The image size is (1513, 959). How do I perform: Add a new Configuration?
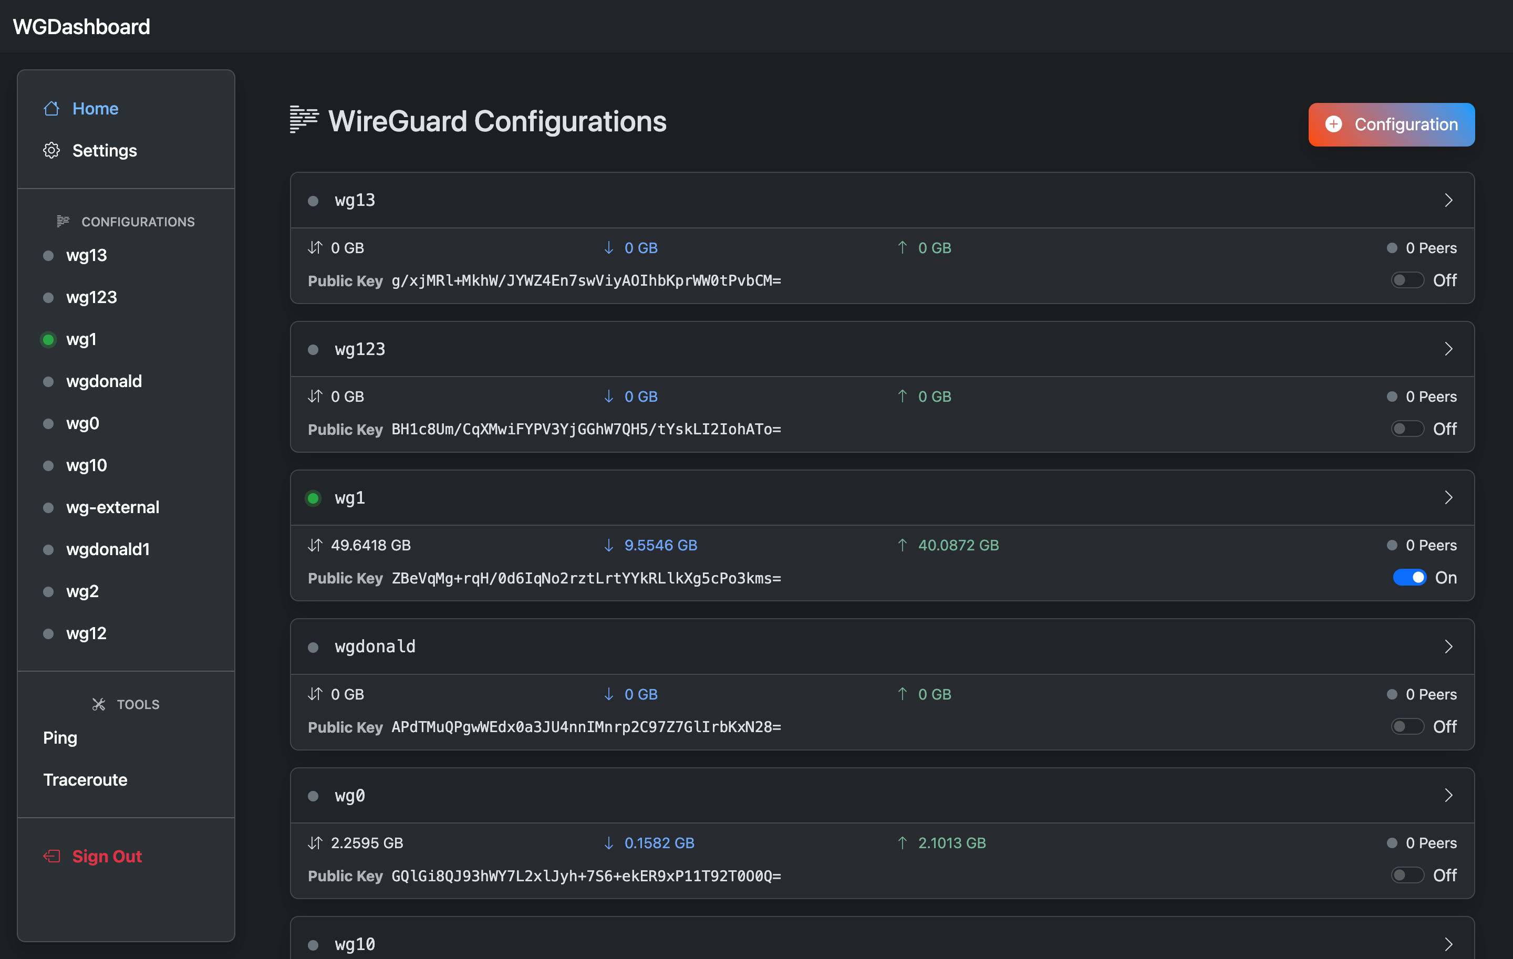pyautogui.click(x=1391, y=124)
